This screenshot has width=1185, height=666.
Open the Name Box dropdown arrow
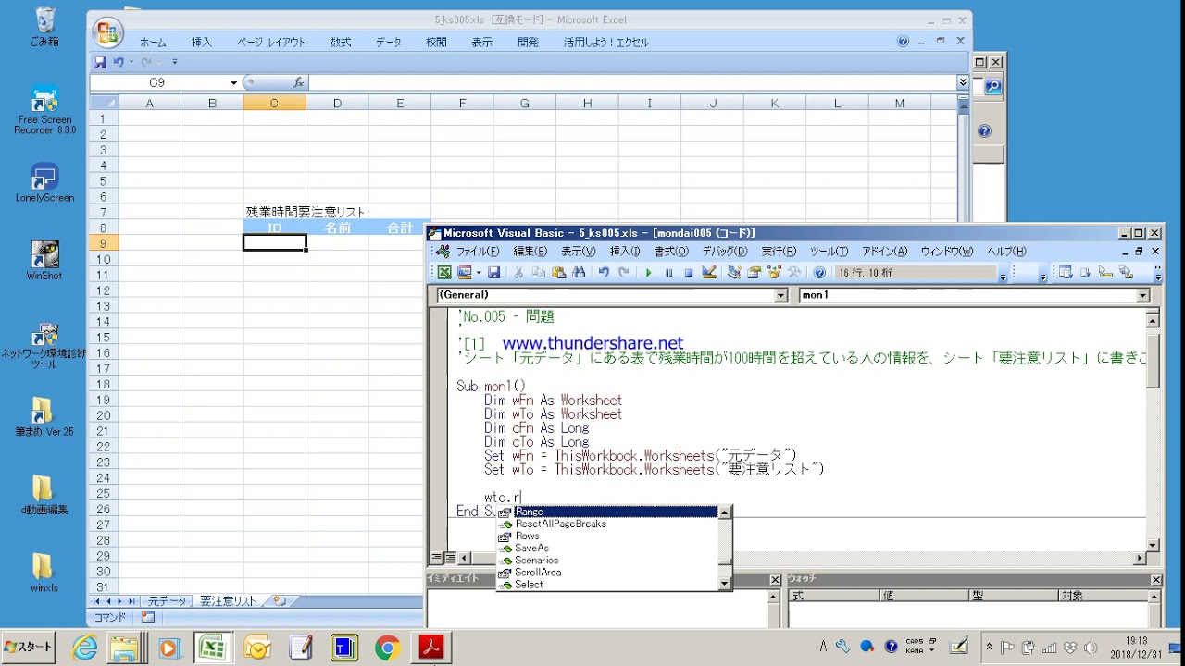coord(233,83)
